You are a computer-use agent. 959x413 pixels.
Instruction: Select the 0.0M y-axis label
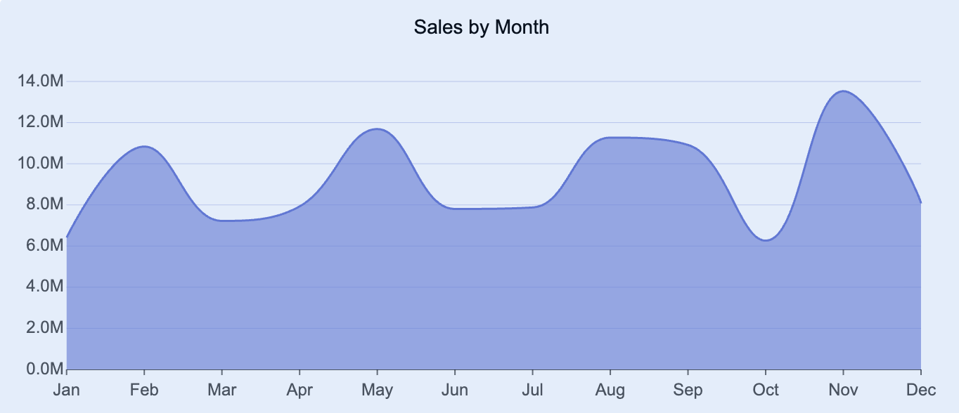coord(44,369)
